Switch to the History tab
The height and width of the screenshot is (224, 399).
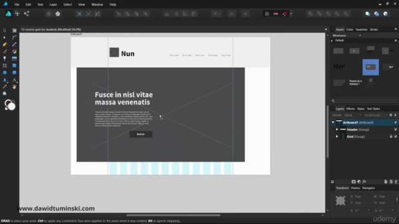[x=355, y=188]
